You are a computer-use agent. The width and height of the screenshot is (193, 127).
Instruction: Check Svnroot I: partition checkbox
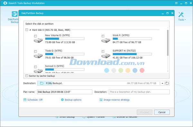[35, 67]
